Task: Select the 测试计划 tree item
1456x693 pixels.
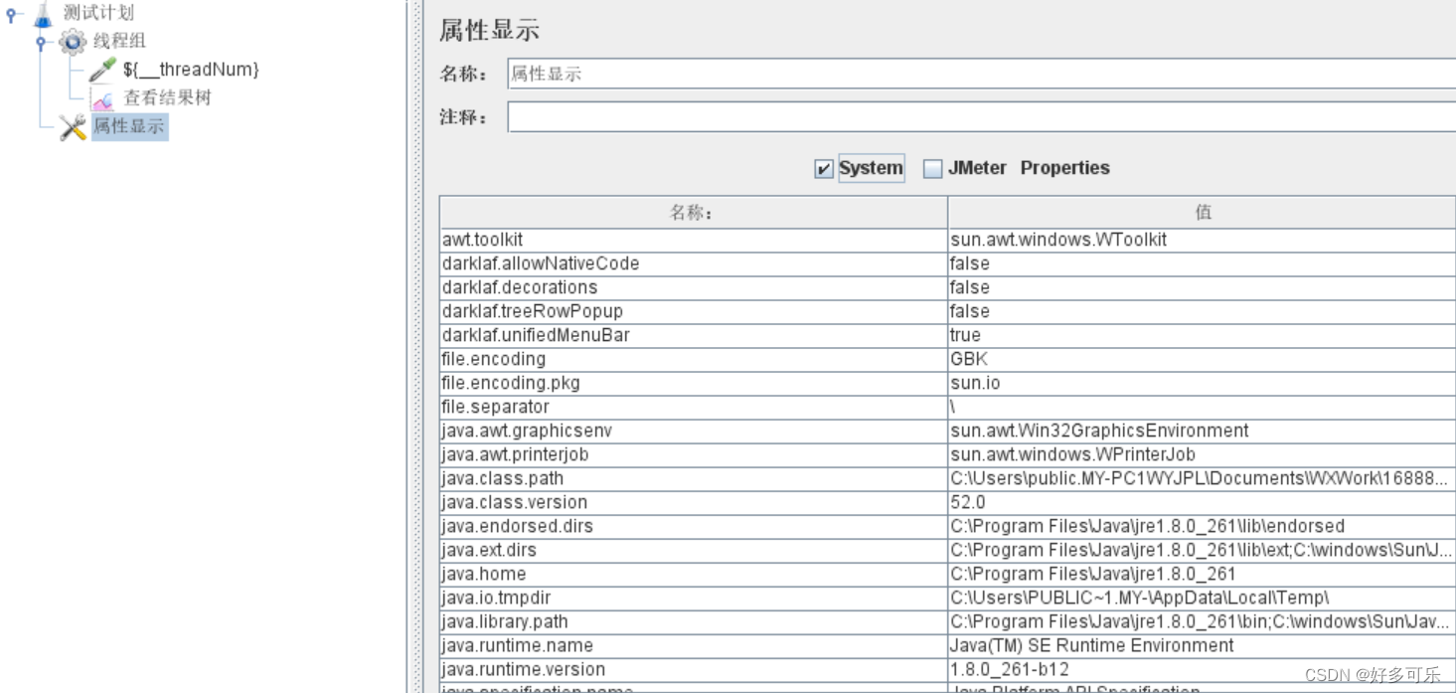Action: click(x=98, y=13)
